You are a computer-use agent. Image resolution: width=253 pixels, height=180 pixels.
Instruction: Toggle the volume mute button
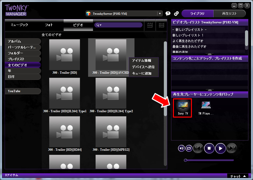181,148
